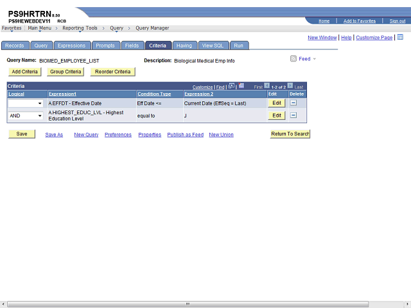
Task: Click the Return To Search button
Action: [290, 134]
